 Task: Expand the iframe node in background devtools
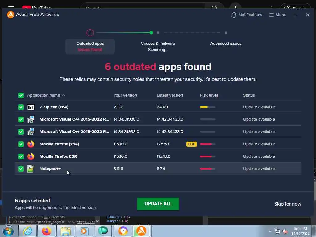pos(10,222)
